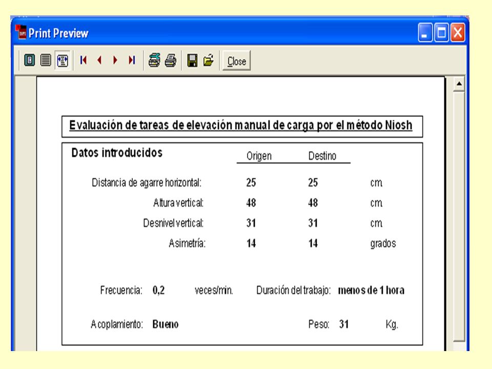Click the Close button in toolbar
The height and width of the screenshot is (369, 492).
(237, 61)
